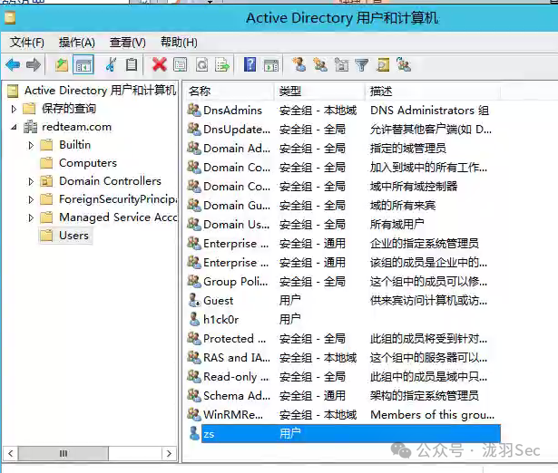The height and width of the screenshot is (473, 558).
Task: Click the Back arrow in the toolbar
Action: 13,65
